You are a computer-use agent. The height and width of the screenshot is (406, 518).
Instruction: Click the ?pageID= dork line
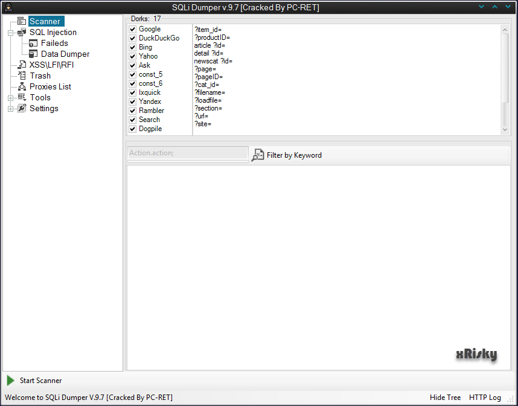[209, 77]
